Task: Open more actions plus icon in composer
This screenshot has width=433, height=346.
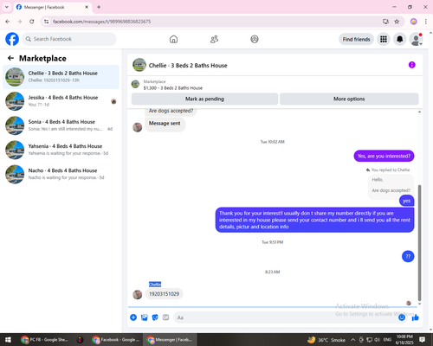Action: [133, 317]
